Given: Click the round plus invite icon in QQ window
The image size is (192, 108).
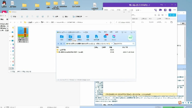Looking at the screenshot, I should (x=170, y=10).
